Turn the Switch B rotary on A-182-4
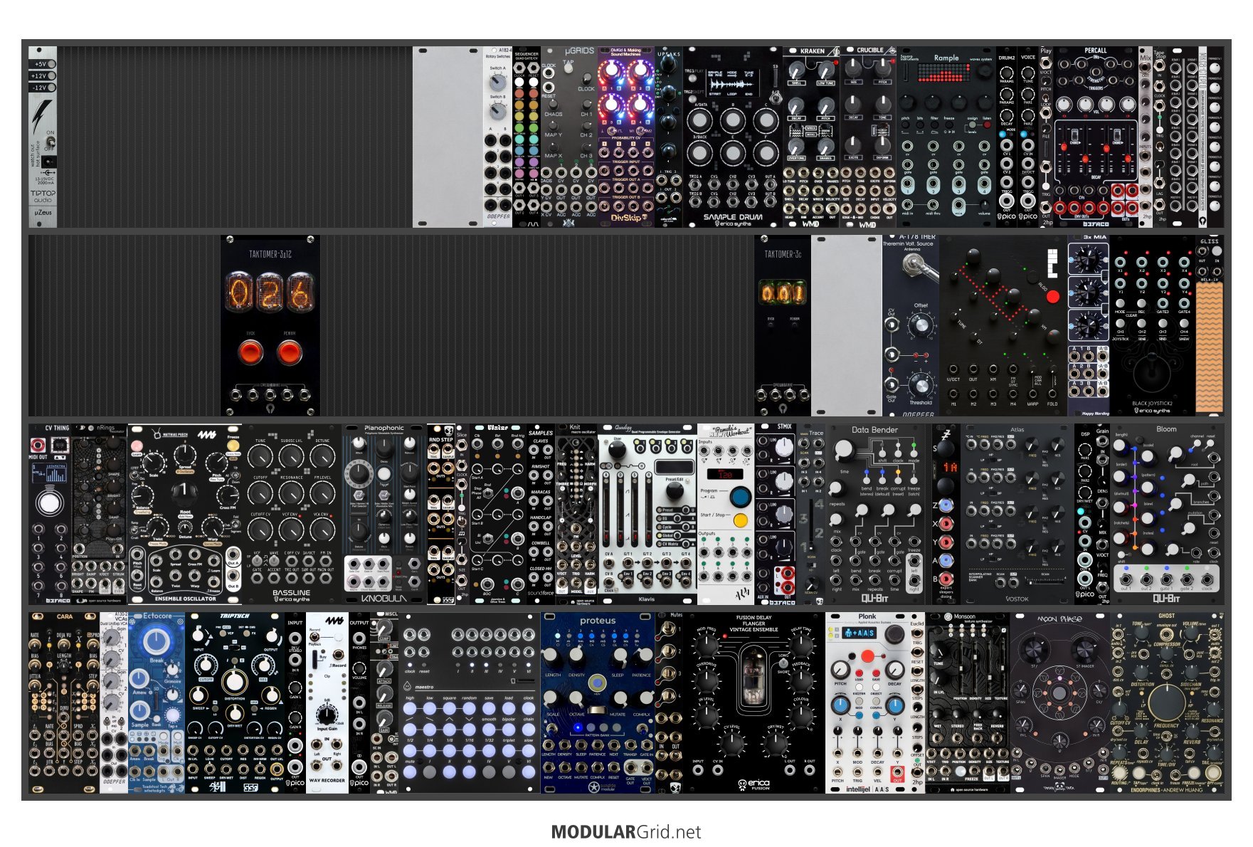The height and width of the screenshot is (847, 1253). 497,111
